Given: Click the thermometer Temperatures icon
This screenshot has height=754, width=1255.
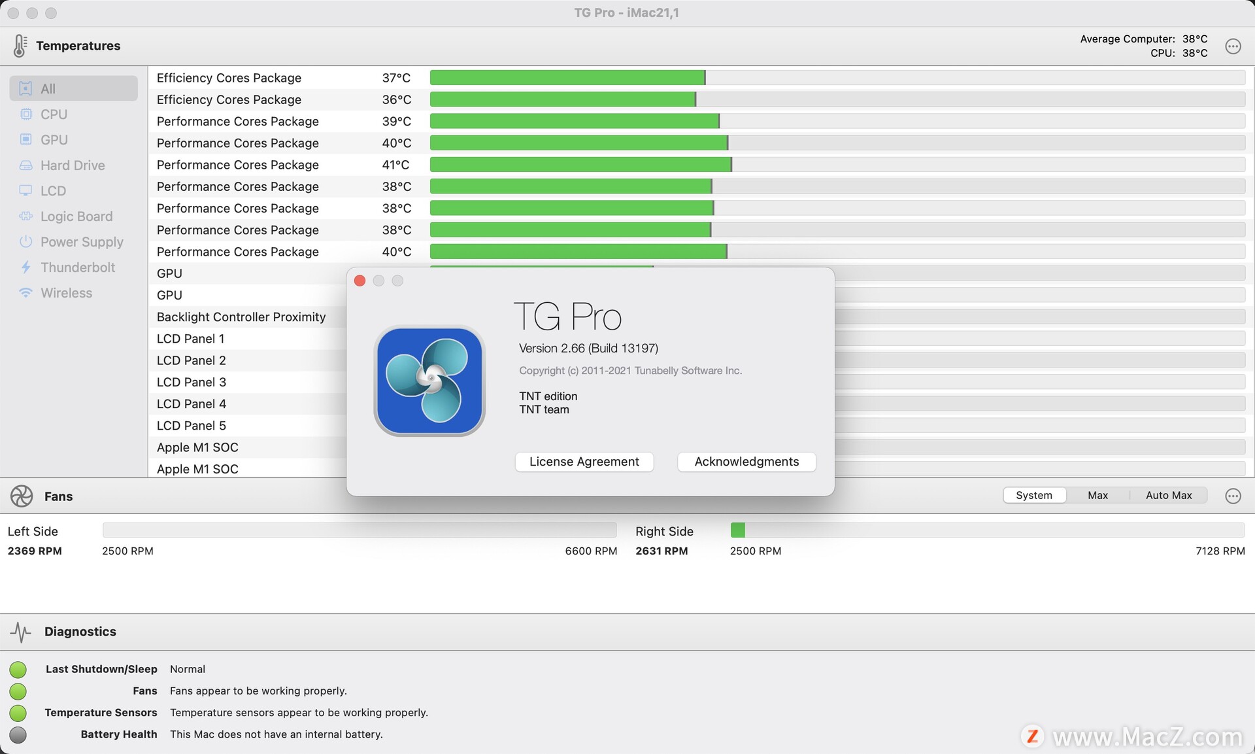Looking at the screenshot, I should point(20,46).
